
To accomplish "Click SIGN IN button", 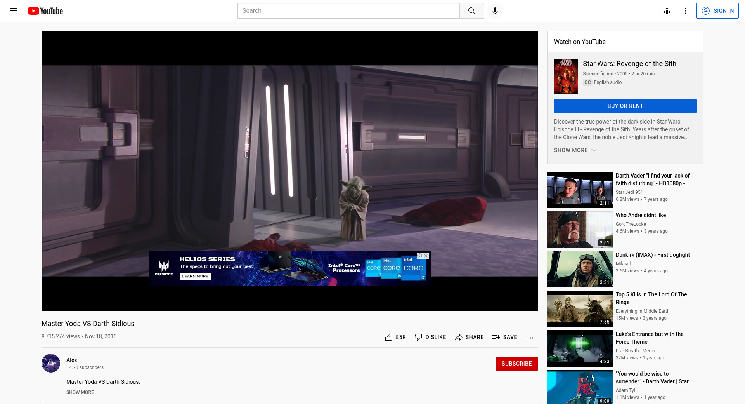I will (717, 11).
